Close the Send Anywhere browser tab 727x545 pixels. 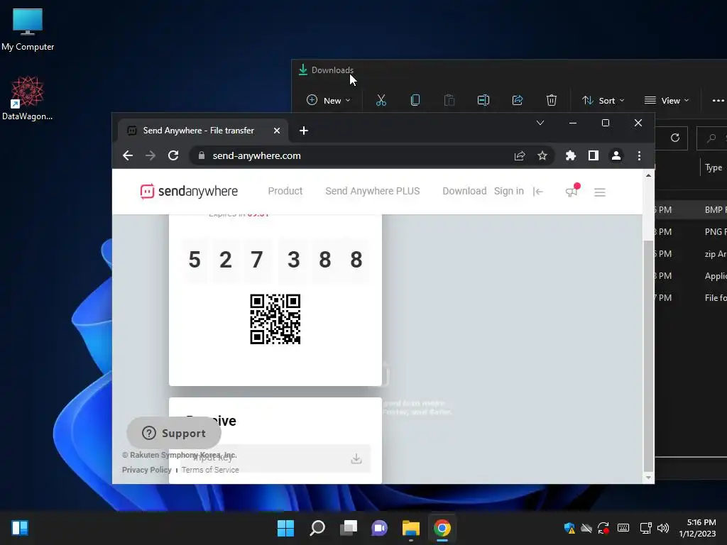coord(277,131)
